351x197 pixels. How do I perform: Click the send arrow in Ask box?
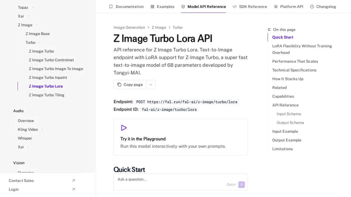[242, 184]
